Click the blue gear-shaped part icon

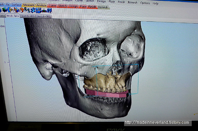[x=33, y=10]
